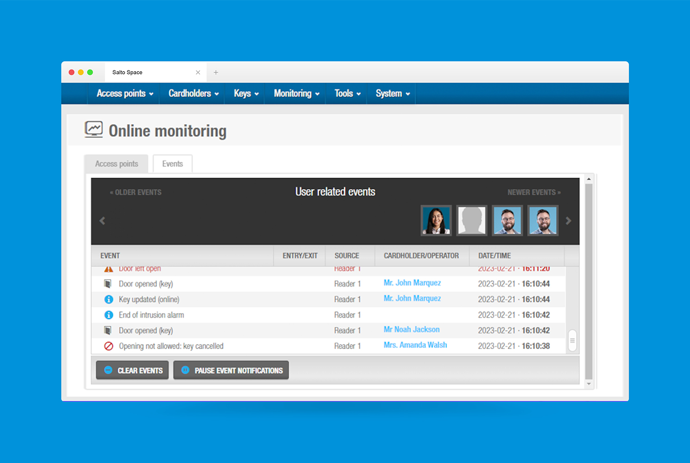Show older events link
The width and height of the screenshot is (690, 463).
coord(136,192)
